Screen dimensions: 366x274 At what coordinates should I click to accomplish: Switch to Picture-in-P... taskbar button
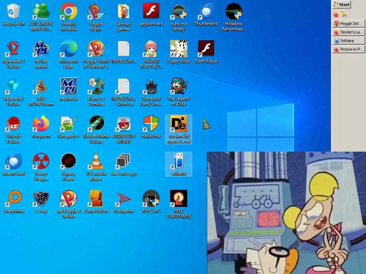tap(348, 49)
